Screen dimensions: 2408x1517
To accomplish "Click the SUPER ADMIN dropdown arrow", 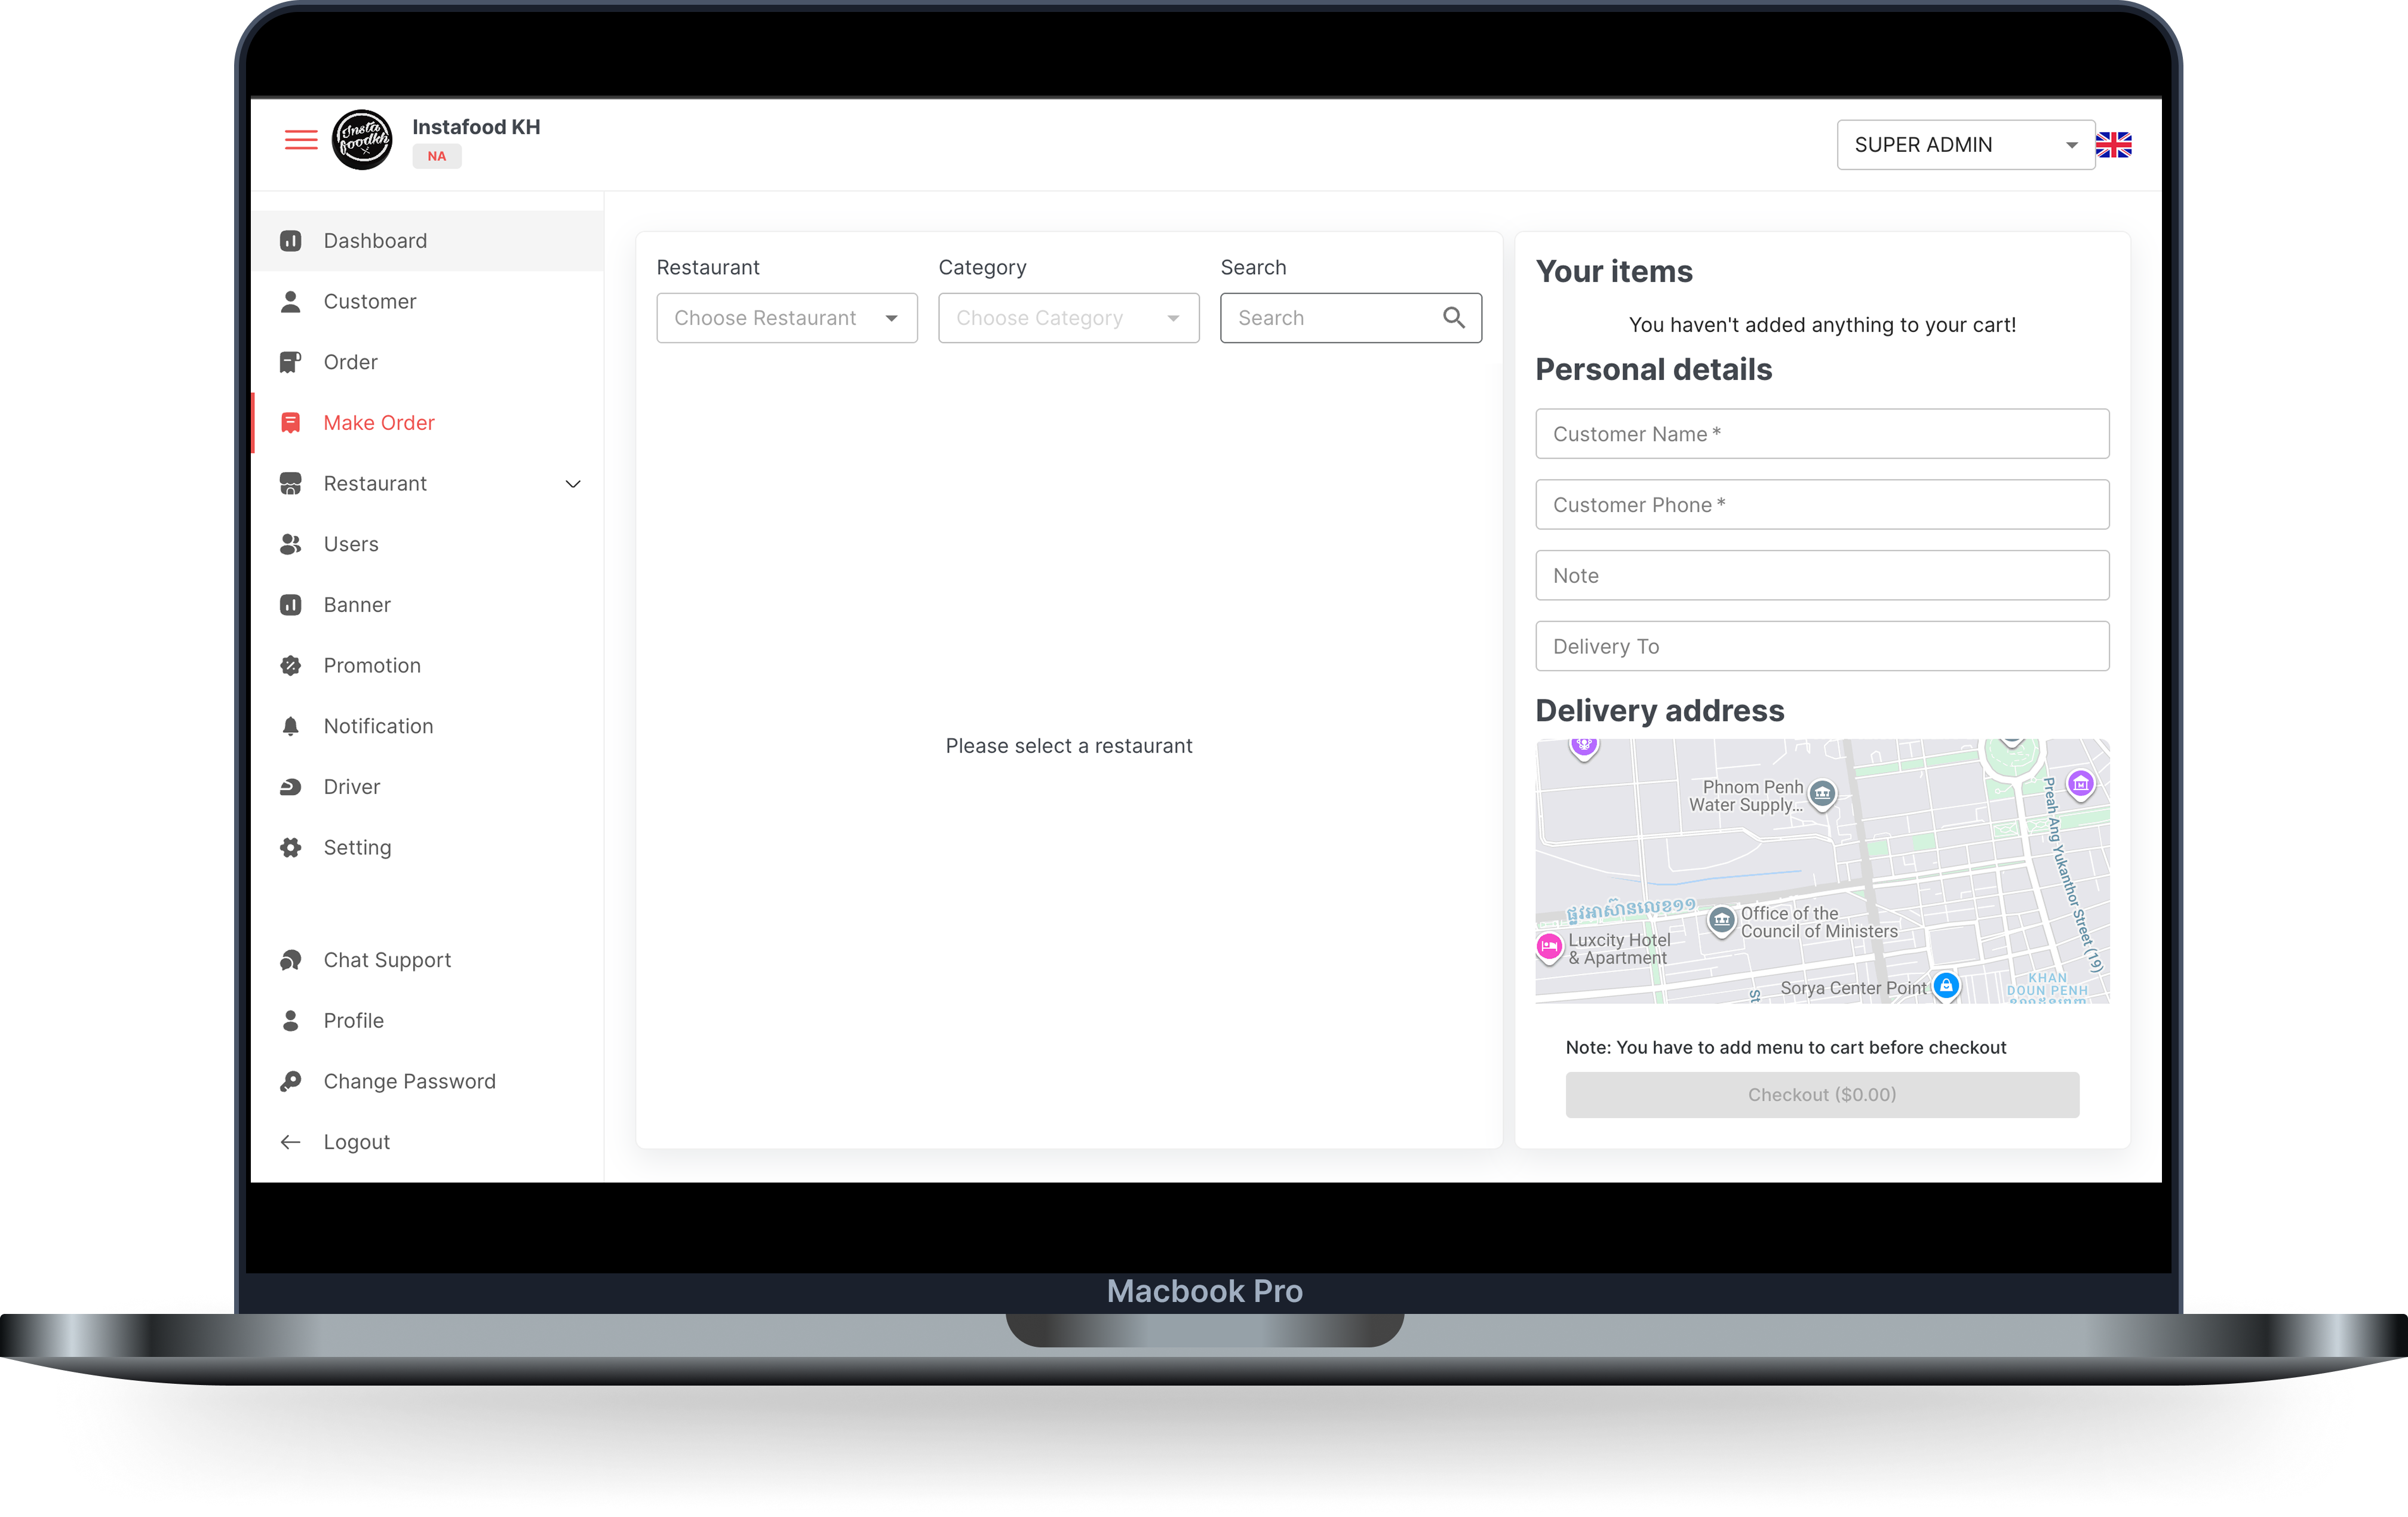I will point(2071,146).
